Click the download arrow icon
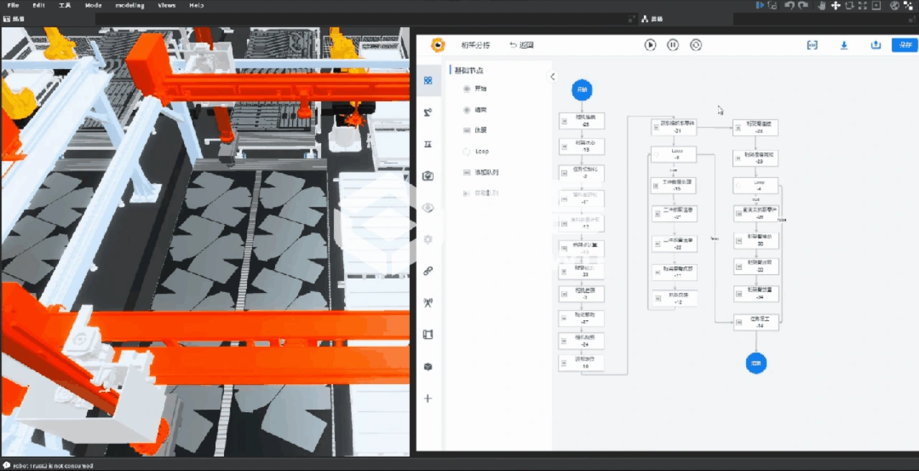The width and height of the screenshot is (919, 471). pos(844,45)
